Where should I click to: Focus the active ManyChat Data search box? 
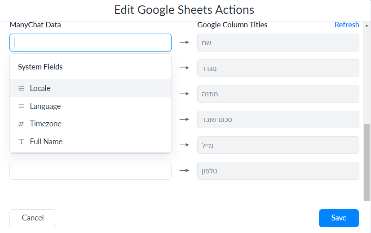point(90,43)
